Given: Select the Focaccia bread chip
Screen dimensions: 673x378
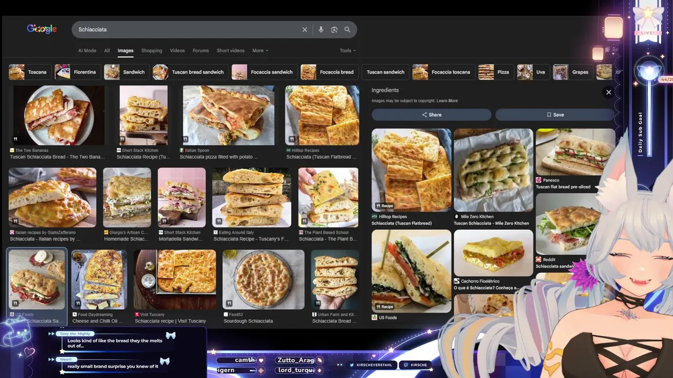Looking at the screenshot, I should (329, 72).
